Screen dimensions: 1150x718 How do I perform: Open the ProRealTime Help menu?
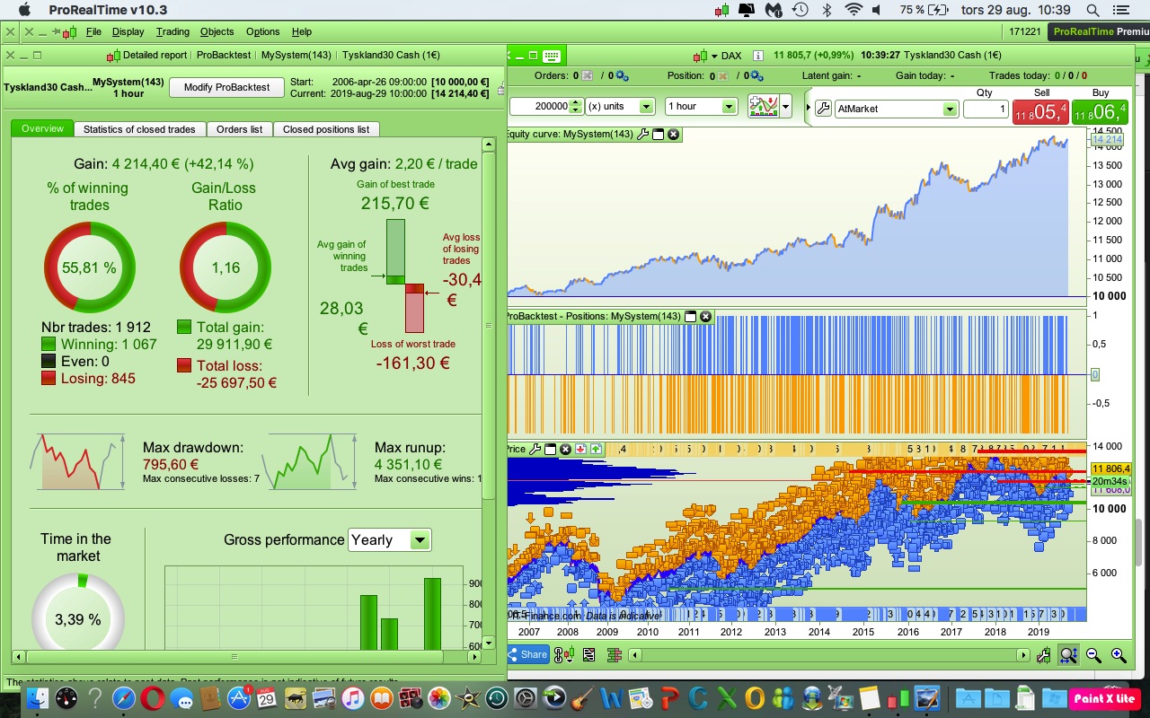pos(302,31)
